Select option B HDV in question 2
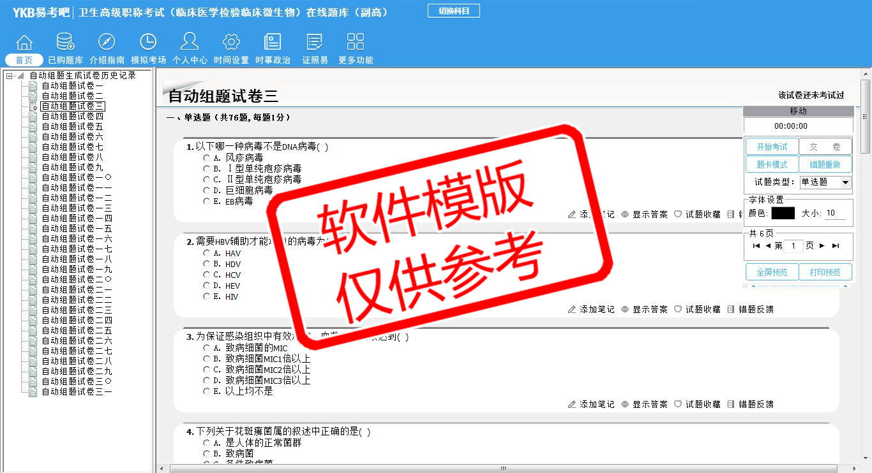 coord(206,264)
